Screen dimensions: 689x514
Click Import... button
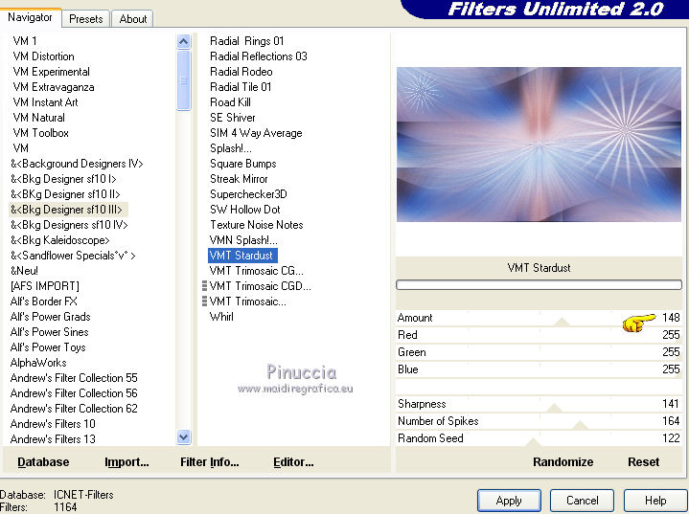coord(126,461)
